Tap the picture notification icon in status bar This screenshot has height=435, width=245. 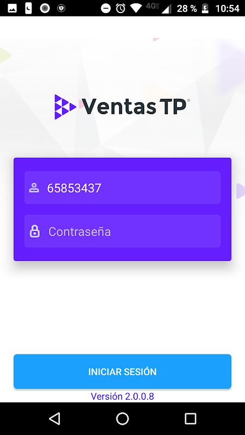(12, 8)
